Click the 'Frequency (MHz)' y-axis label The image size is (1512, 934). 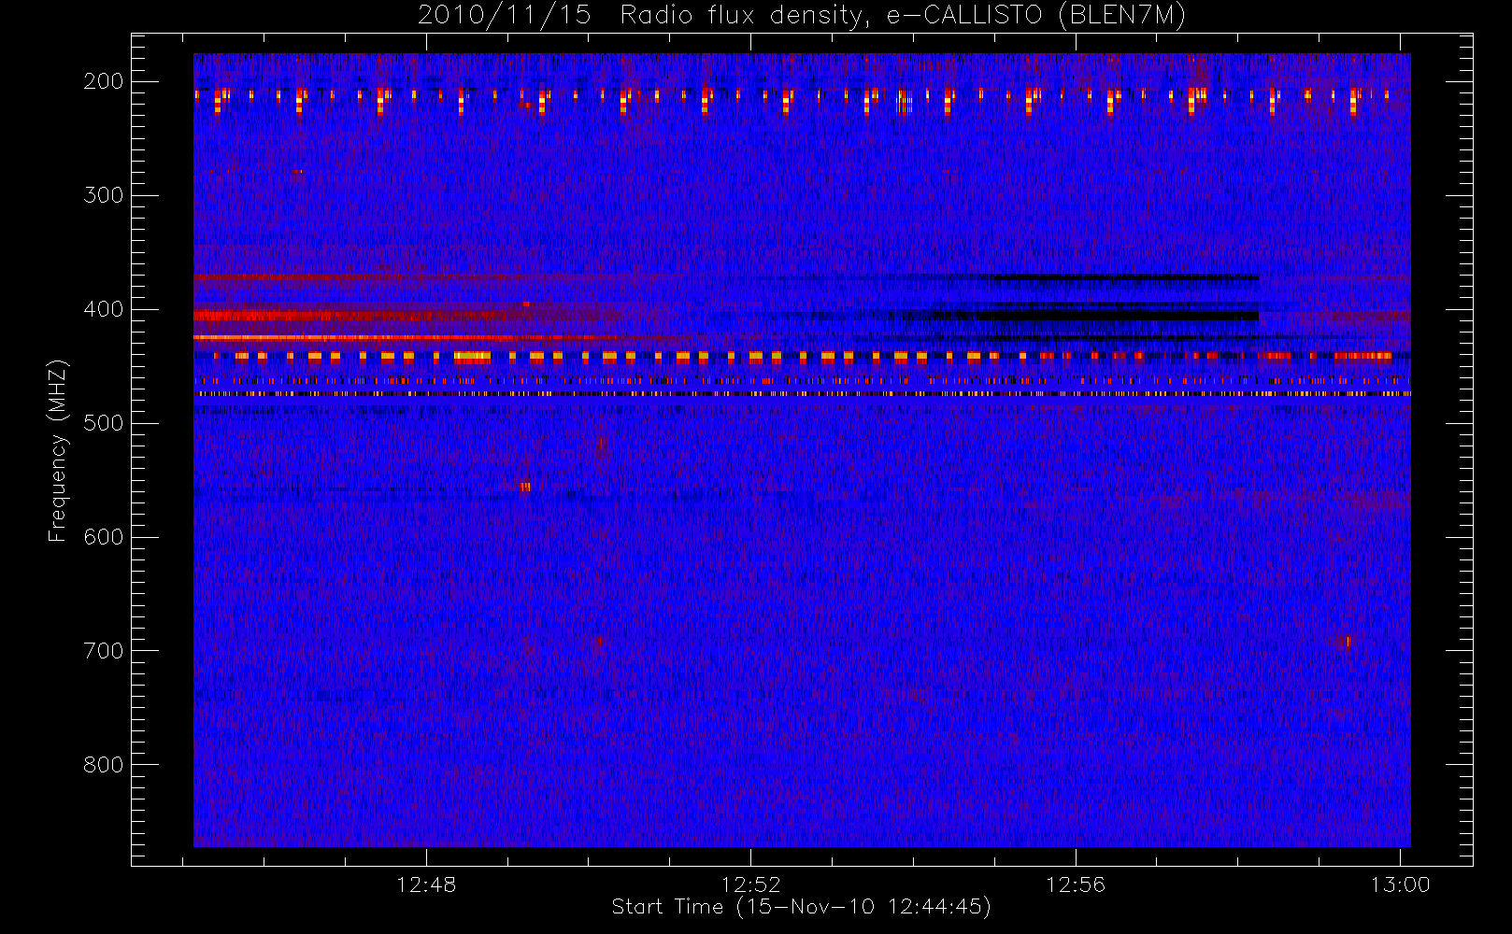pyautogui.click(x=58, y=450)
